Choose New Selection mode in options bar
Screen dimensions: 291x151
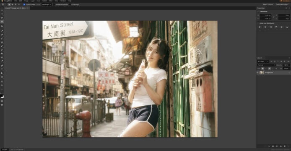(9, 5)
